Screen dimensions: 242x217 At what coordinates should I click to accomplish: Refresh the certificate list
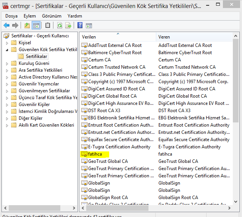[60, 25]
